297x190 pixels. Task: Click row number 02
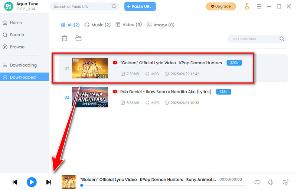(67, 97)
